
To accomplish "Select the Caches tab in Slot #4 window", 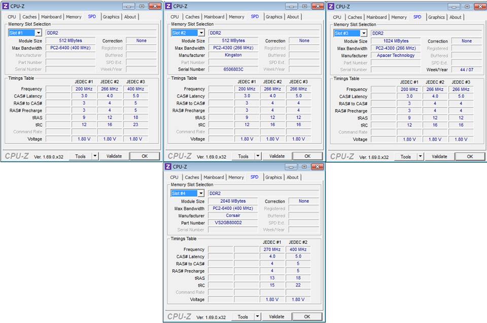I will (x=192, y=177).
